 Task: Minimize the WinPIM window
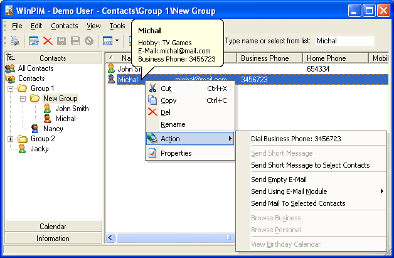354,11
